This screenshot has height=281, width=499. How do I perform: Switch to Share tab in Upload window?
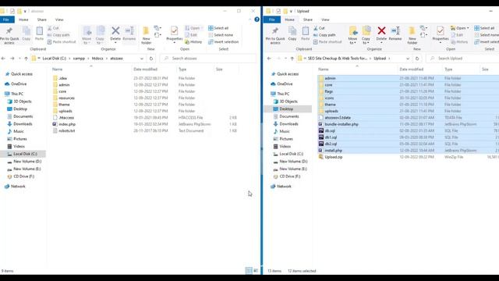coord(308,20)
